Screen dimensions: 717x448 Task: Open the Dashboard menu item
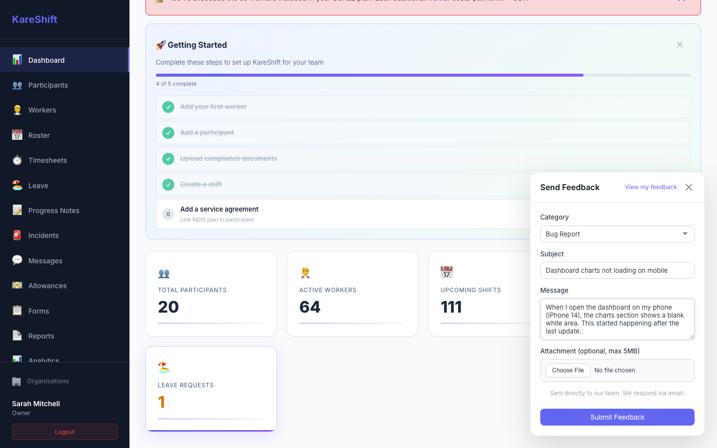coord(65,60)
